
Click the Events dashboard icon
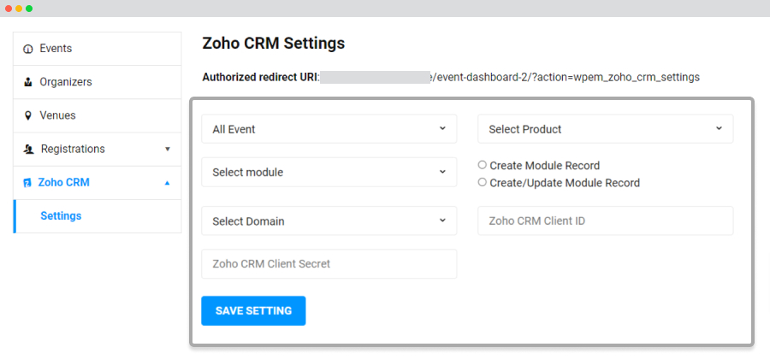pyautogui.click(x=28, y=49)
